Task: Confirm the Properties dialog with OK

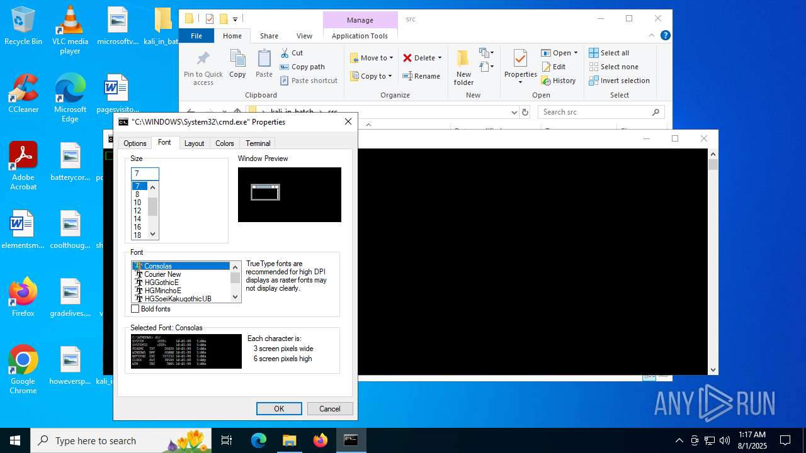Action: point(279,408)
